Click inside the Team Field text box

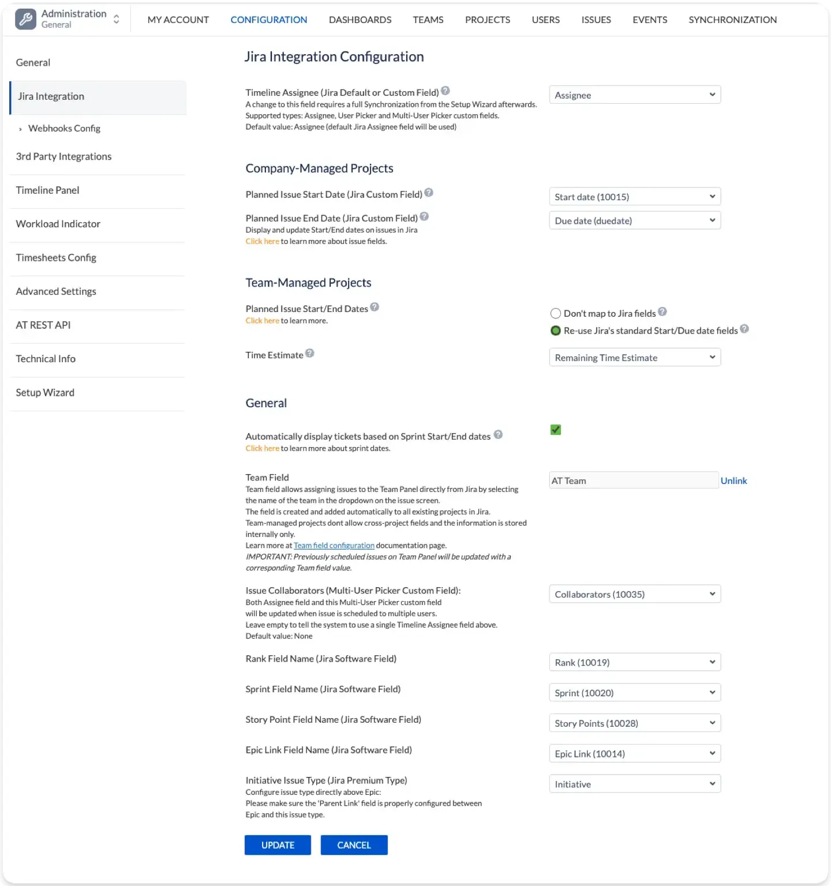[634, 480]
